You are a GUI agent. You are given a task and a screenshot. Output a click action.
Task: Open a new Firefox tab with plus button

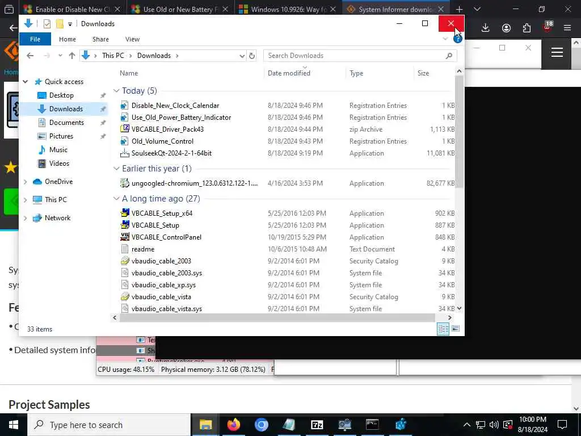pyautogui.click(x=459, y=9)
